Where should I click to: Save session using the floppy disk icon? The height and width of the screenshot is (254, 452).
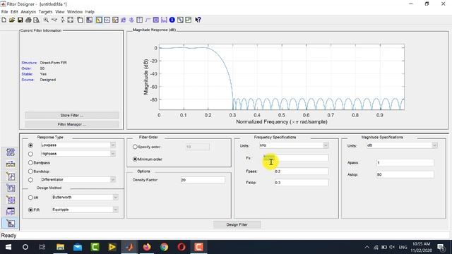coord(20,20)
